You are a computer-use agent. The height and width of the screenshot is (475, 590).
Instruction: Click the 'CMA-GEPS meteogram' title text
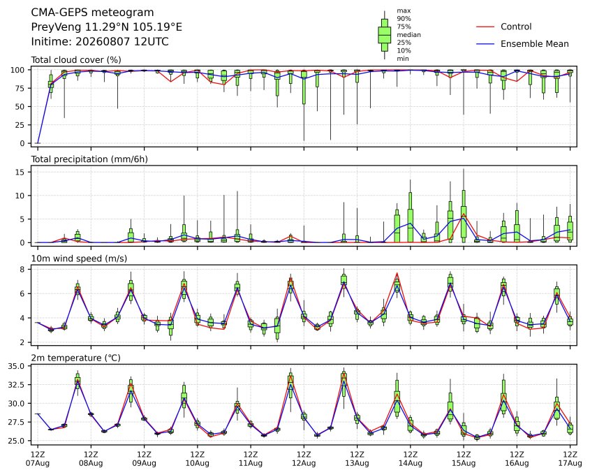click(x=92, y=13)
